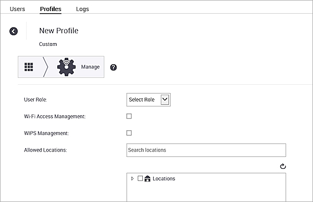Go back using the circular back arrow
The image size is (313, 202).
pos(14,31)
